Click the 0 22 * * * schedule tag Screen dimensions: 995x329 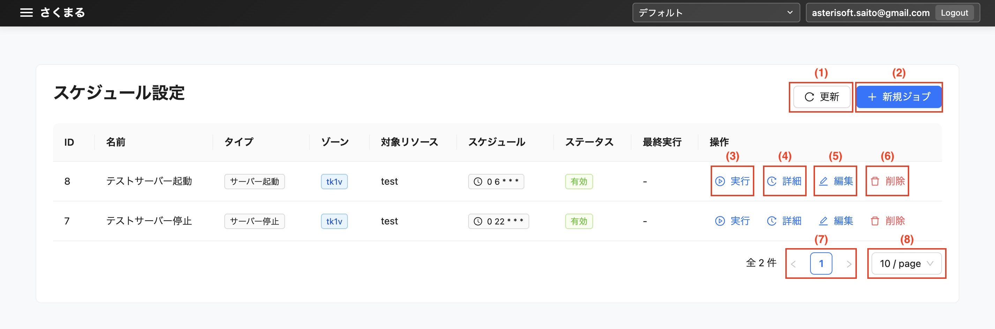pyautogui.click(x=498, y=221)
